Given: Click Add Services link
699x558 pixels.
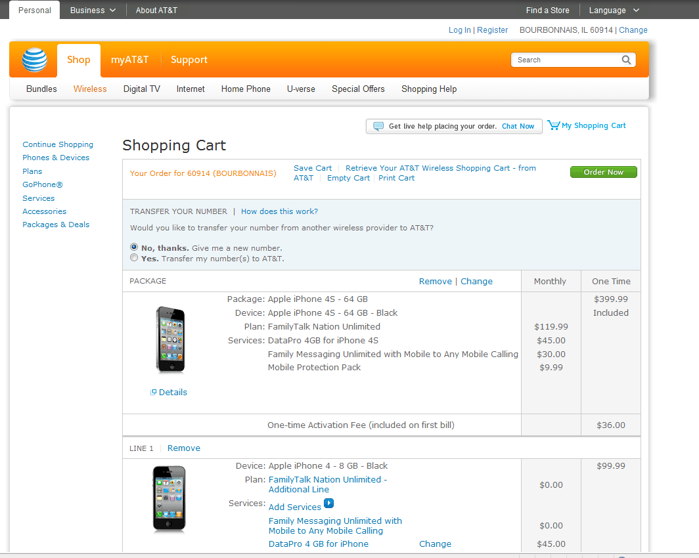Looking at the screenshot, I should tap(295, 507).
